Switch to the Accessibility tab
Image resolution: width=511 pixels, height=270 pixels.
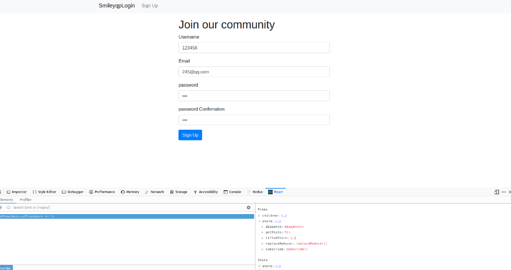point(206,192)
